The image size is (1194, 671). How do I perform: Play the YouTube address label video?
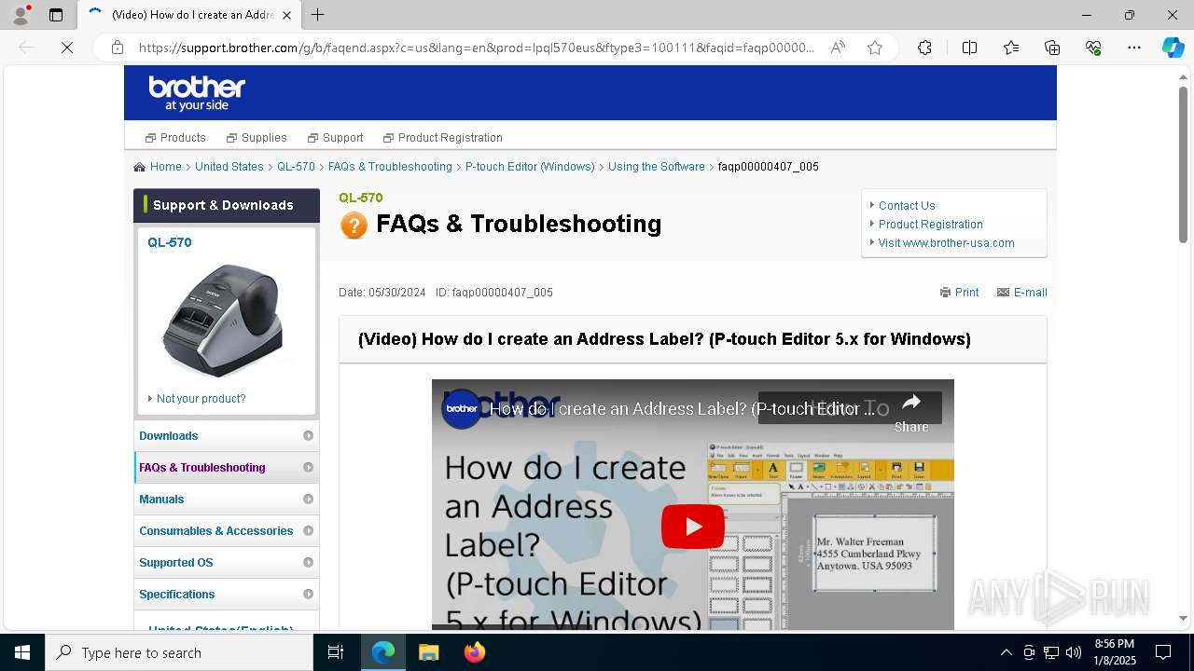click(x=693, y=527)
